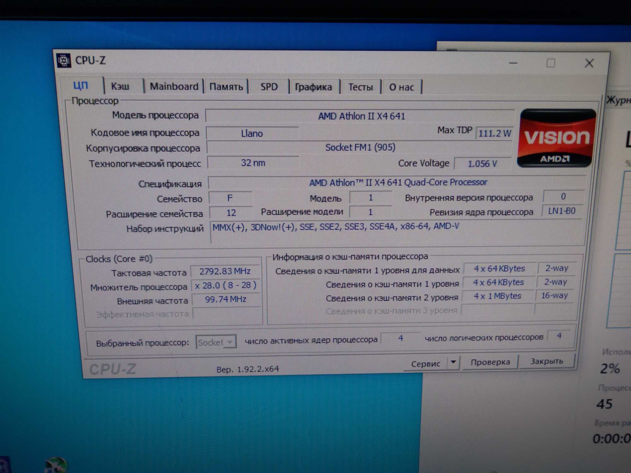Screen dimensions: 631x473
Task: Click the specification field Quad-Core Processor
Action: (398, 182)
